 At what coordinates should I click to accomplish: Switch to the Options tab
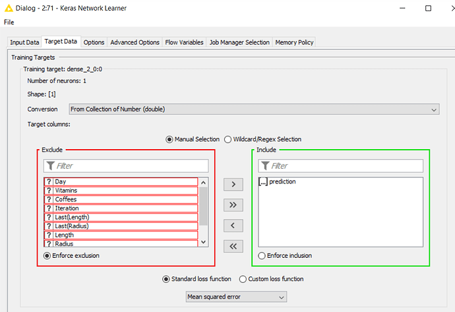[x=94, y=42]
